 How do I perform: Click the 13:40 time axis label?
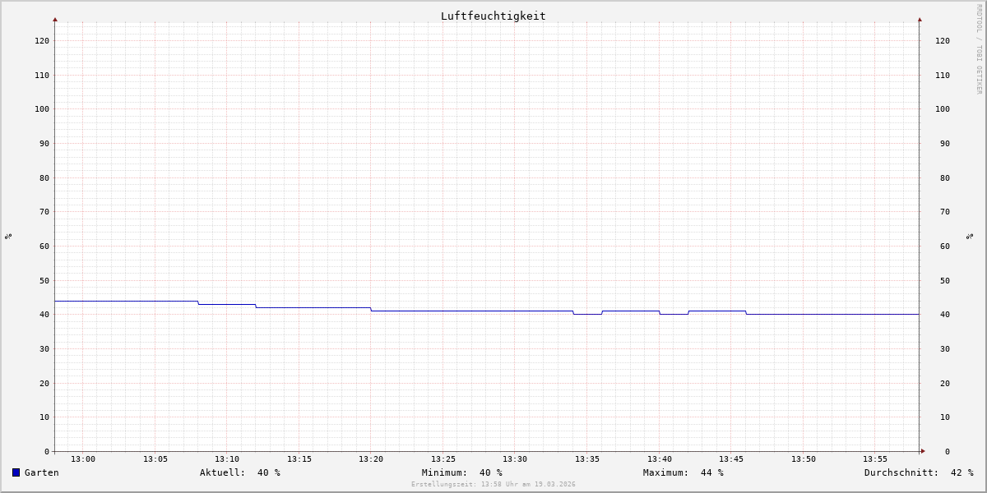(660, 459)
